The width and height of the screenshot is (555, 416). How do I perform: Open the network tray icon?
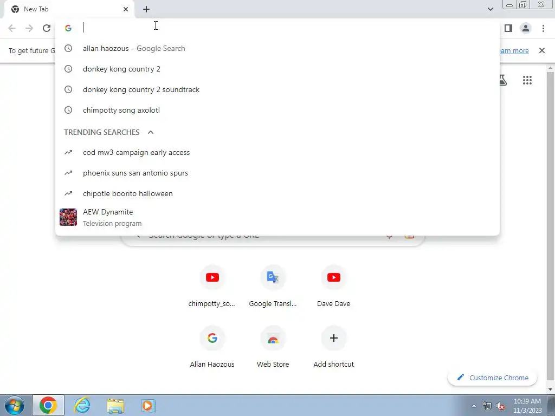[x=487, y=406]
